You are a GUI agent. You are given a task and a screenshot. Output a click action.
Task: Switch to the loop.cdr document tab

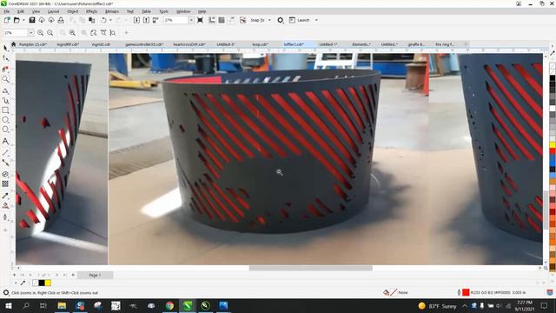coord(260,44)
